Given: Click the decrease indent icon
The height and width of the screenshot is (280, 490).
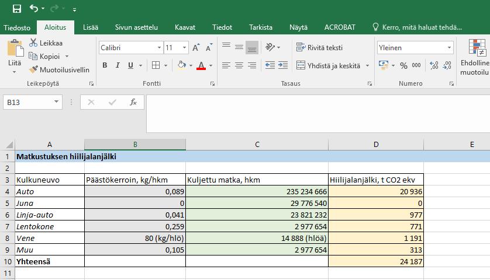Looking at the screenshot, I should (270, 65).
